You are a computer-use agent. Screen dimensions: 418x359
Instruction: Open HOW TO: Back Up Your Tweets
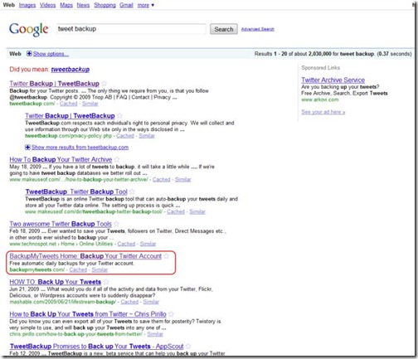point(56,282)
